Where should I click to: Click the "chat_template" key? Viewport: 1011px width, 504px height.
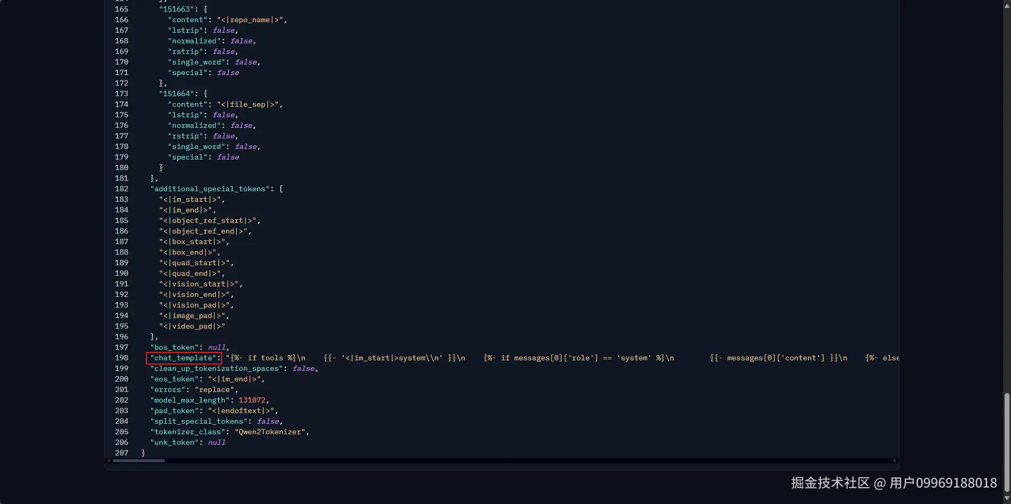coord(183,358)
